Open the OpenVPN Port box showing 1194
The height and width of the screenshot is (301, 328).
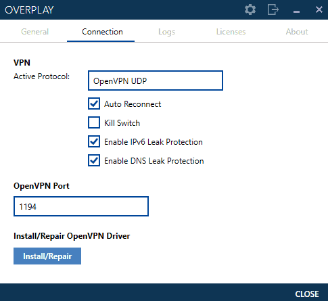pos(81,206)
